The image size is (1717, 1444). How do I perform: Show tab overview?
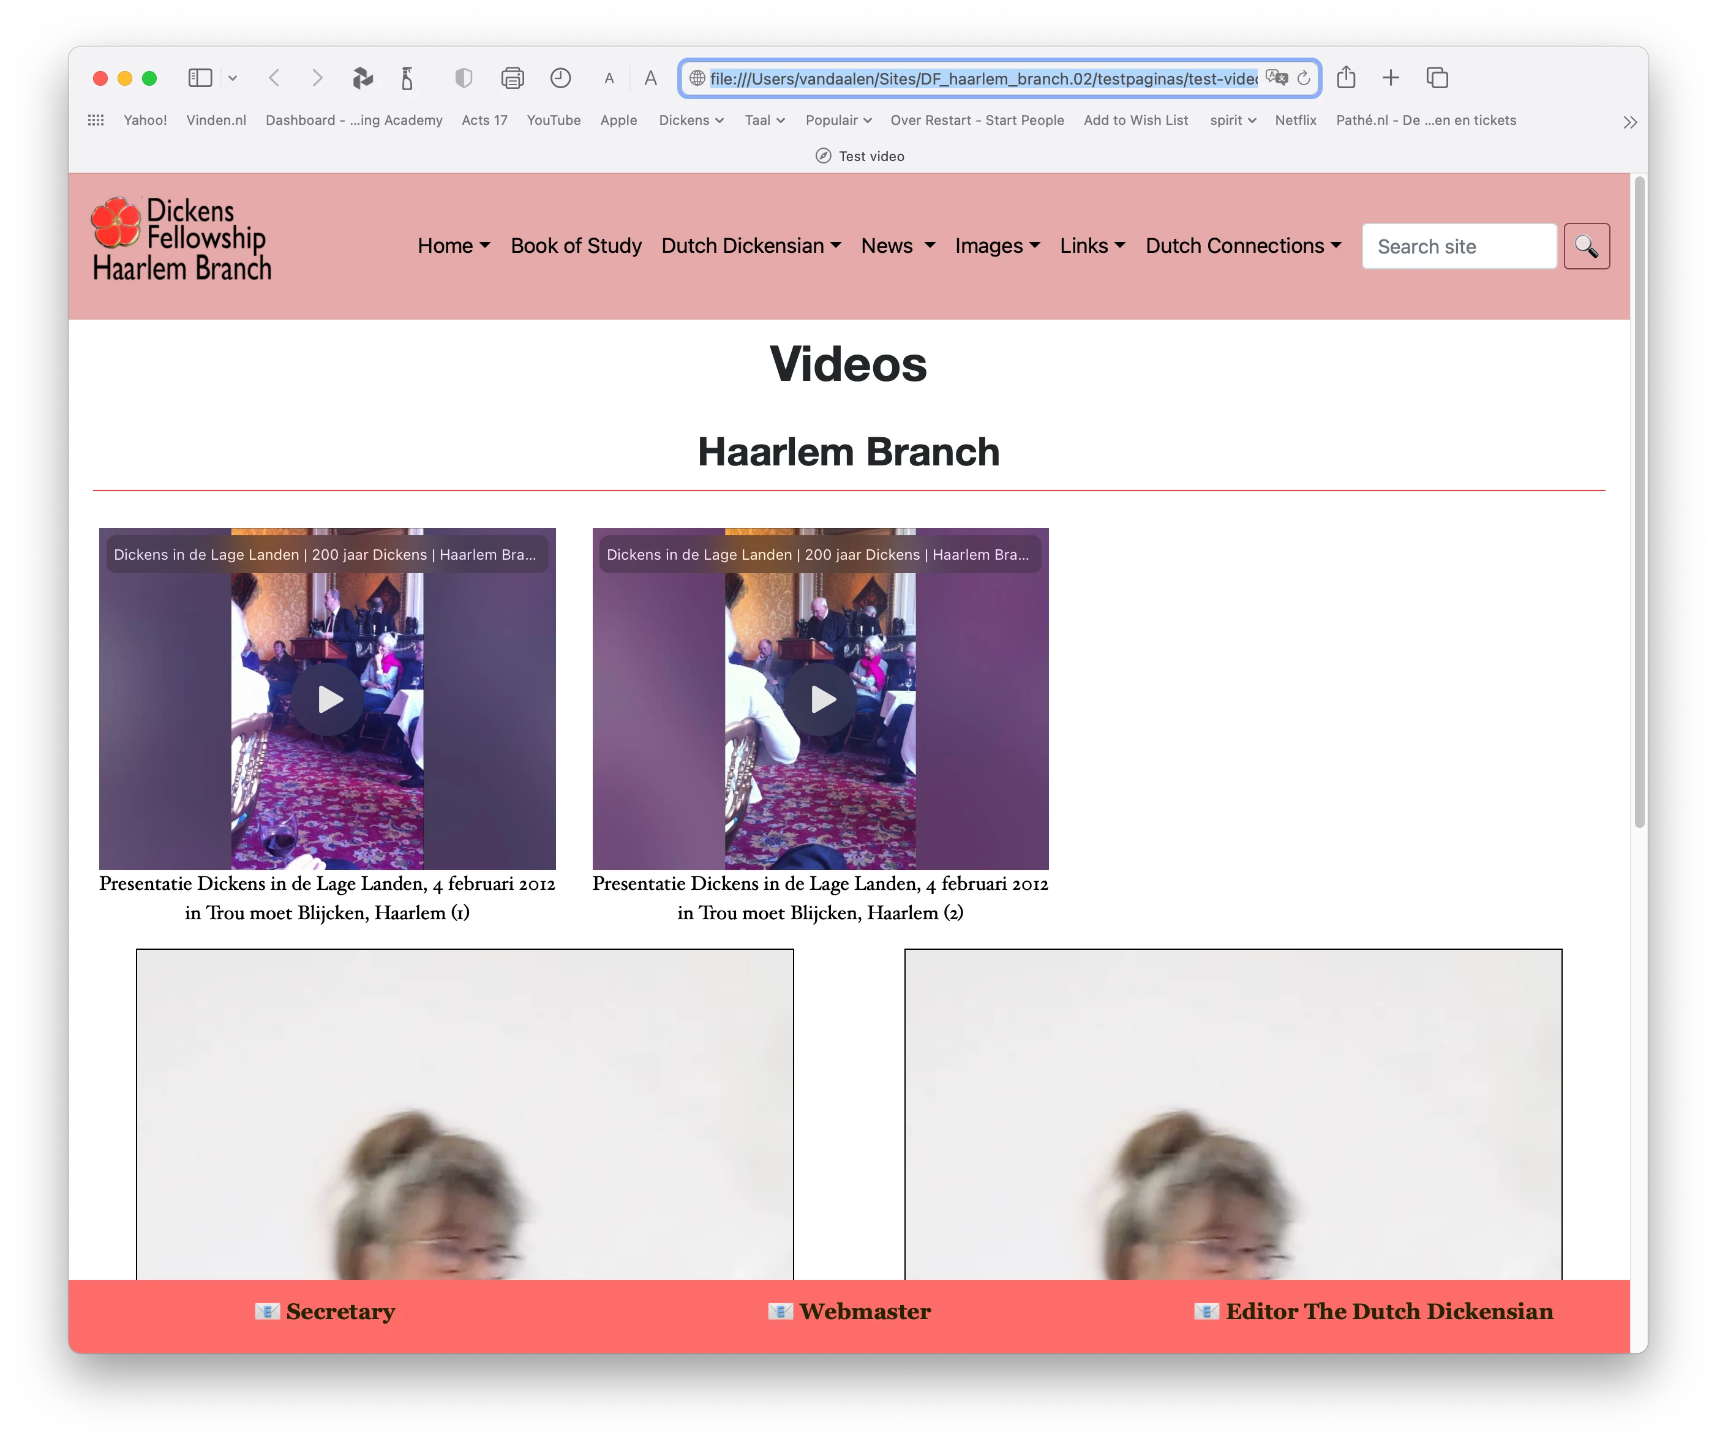1437,78
